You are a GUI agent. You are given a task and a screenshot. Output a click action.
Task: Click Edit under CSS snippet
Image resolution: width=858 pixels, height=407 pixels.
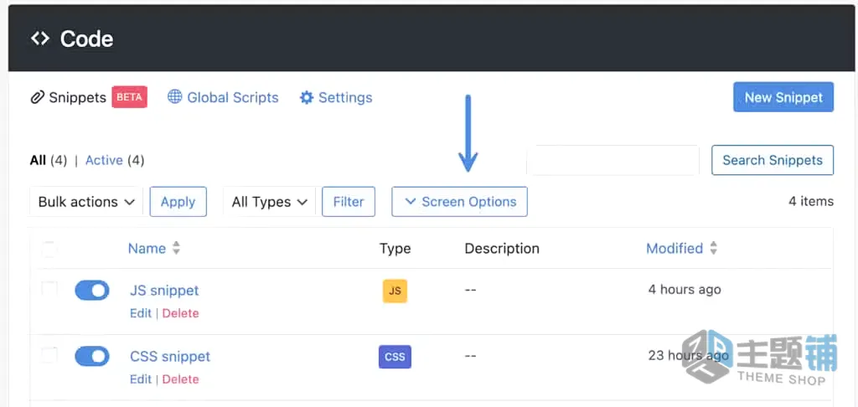[x=141, y=379]
